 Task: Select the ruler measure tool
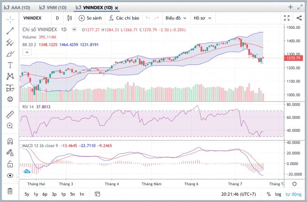pos(10,115)
